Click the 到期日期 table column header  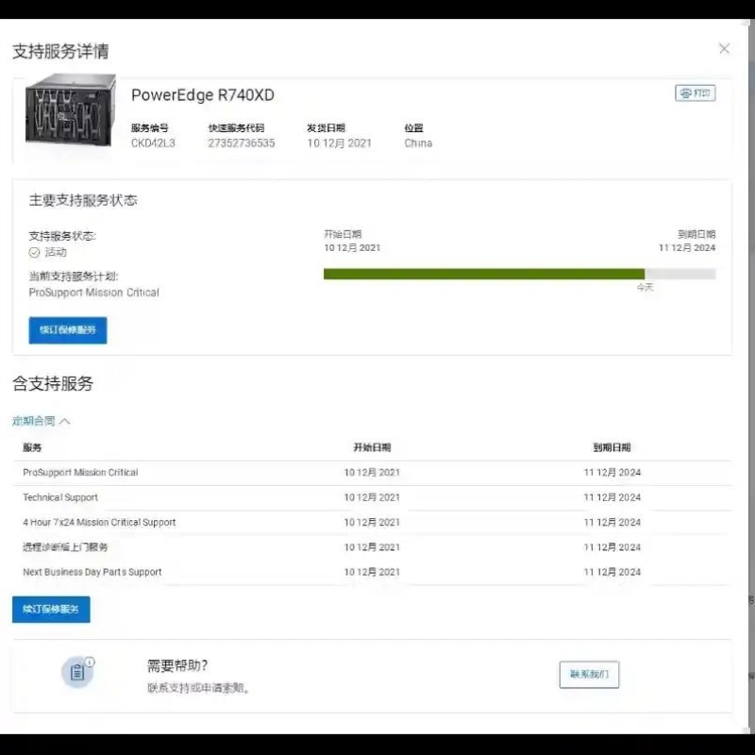tap(612, 447)
